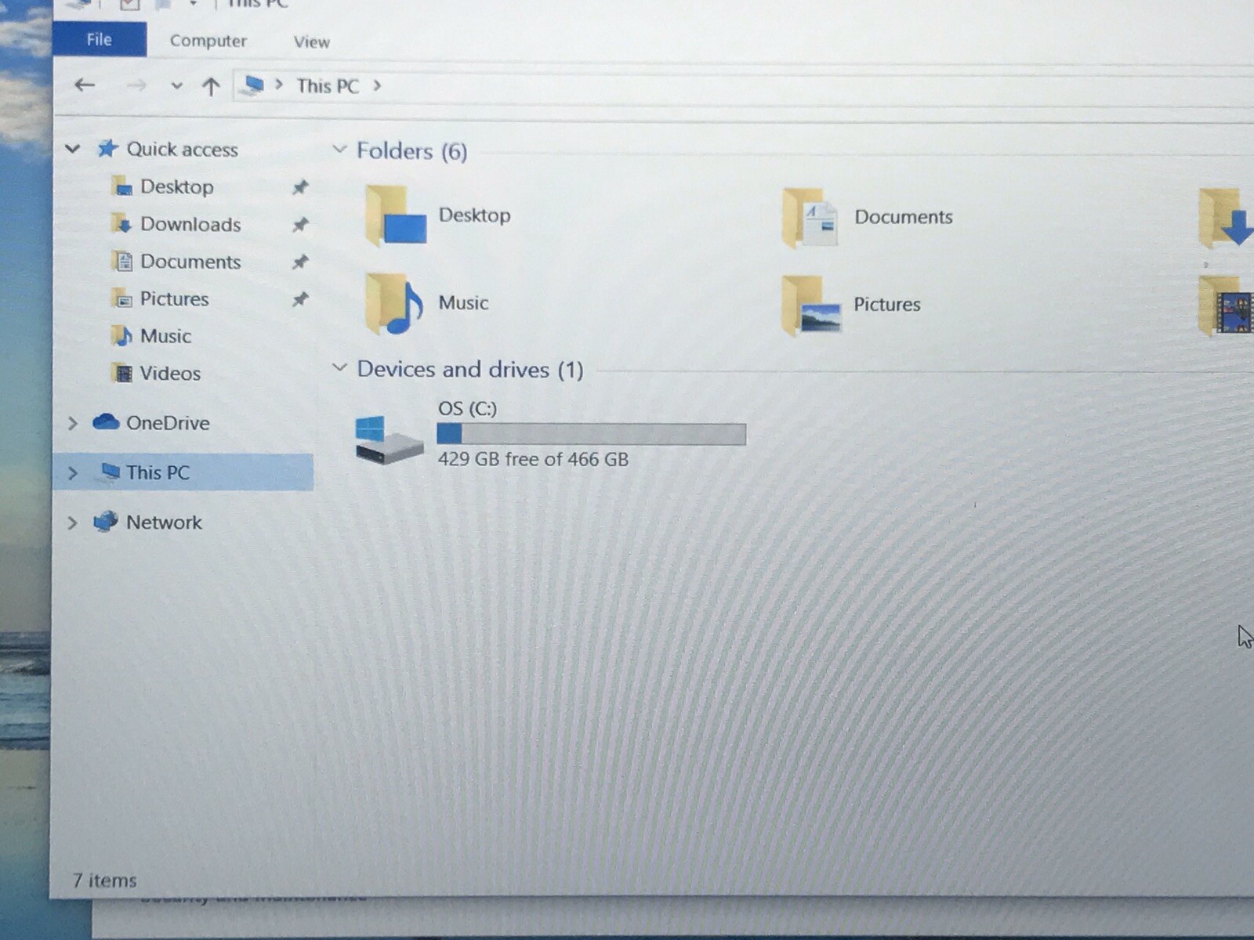This screenshot has width=1254, height=940.
Task: Click the Downloads sidebar folder icon
Action: (x=121, y=224)
